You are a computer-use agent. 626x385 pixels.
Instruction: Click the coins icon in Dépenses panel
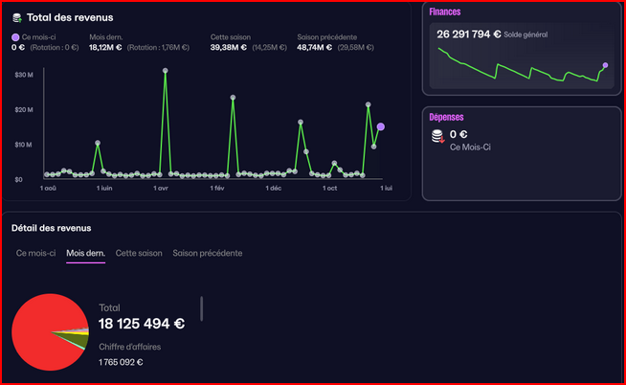click(437, 136)
